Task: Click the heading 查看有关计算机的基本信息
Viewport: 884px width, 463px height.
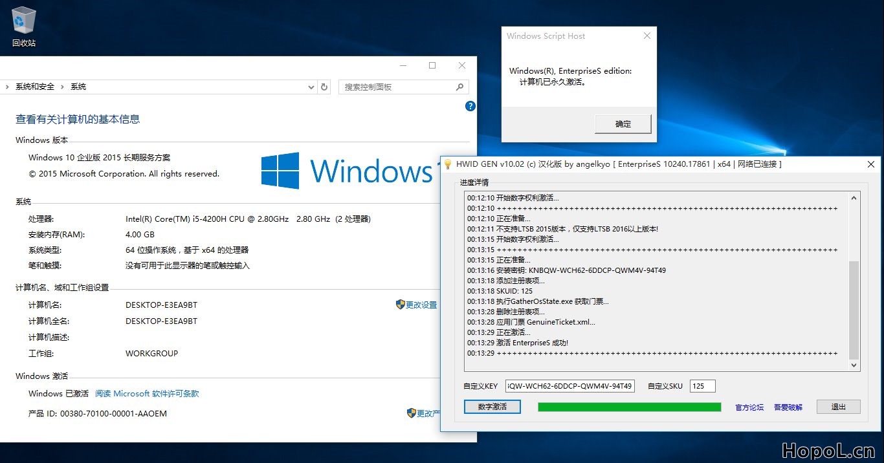Action: pos(78,119)
